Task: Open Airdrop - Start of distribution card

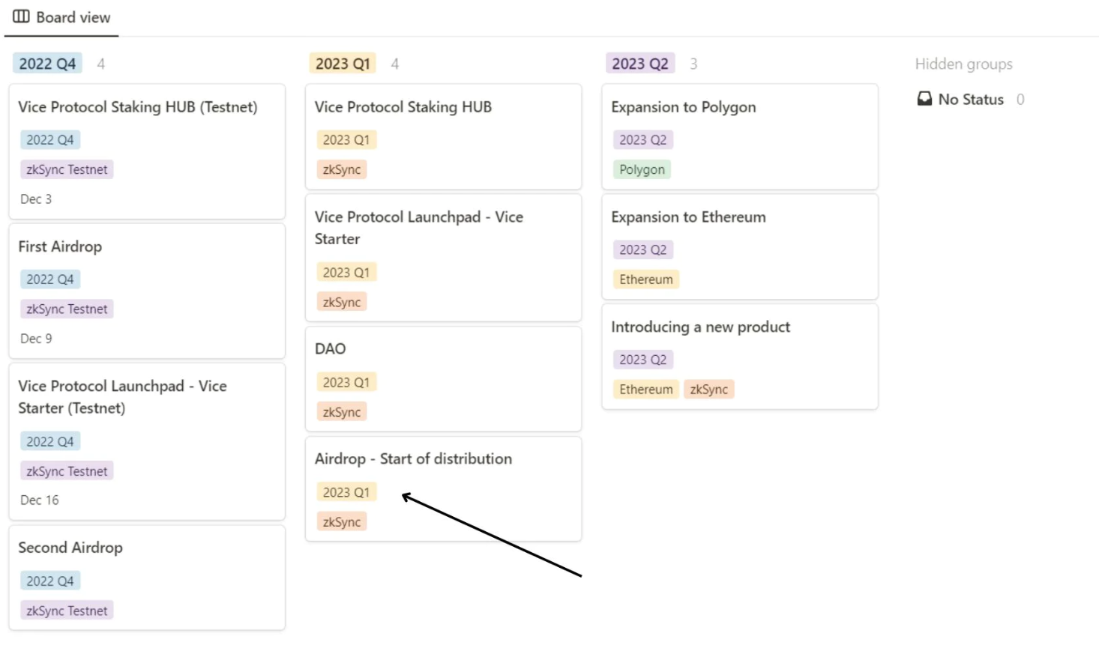Action: pos(443,489)
